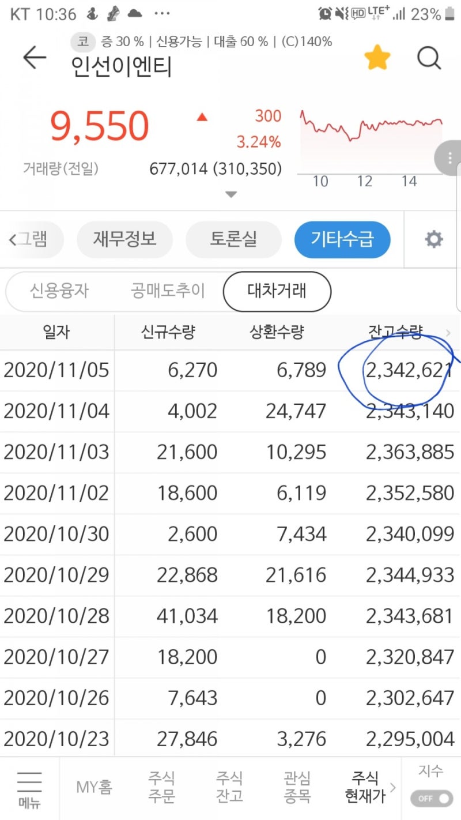
Task: Tap the ellipsis in the status bar
Action: click(x=162, y=14)
